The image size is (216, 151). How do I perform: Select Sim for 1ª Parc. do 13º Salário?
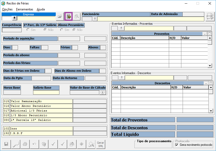pyautogui.click(x=28, y=30)
